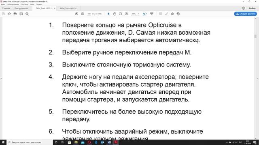This screenshot has width=259, height=145.
Task: Activate the Hand pan tool
Action: click(x=115, y=14)
